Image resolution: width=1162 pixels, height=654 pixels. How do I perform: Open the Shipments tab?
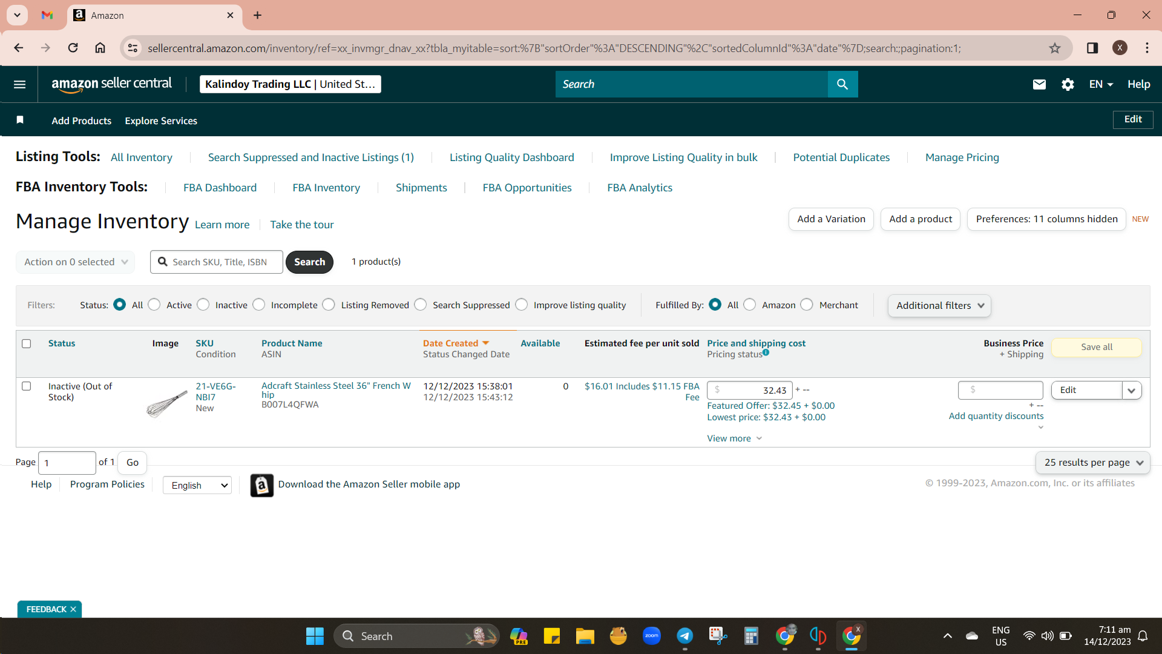421,188
